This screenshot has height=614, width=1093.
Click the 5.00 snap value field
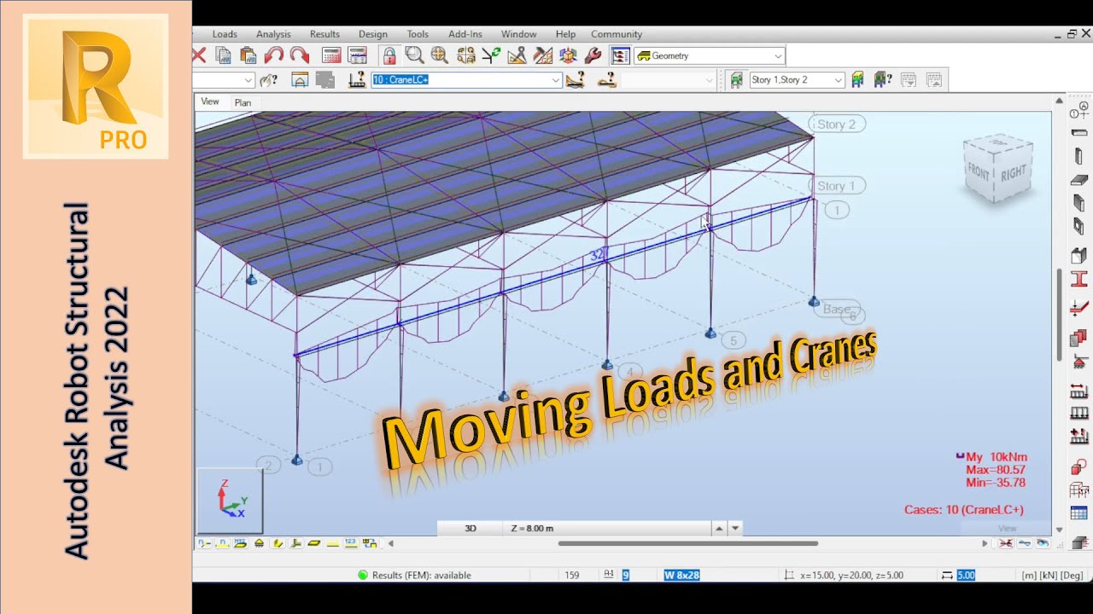[966, 576]
